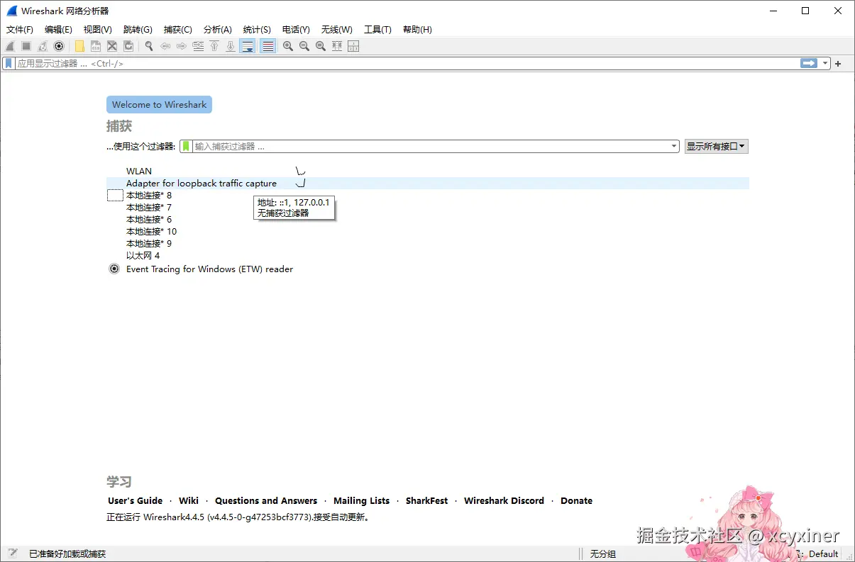The width and height of the screenshot is (855, 562).
Task: Click the expert info status bar icon
Action: coord(13,553)
